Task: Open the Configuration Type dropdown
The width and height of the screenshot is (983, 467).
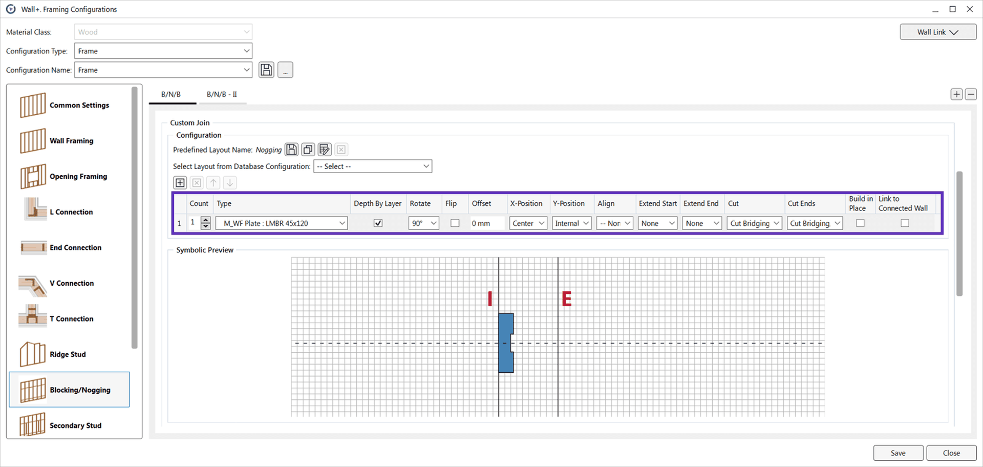Action: tap(163, 51)
